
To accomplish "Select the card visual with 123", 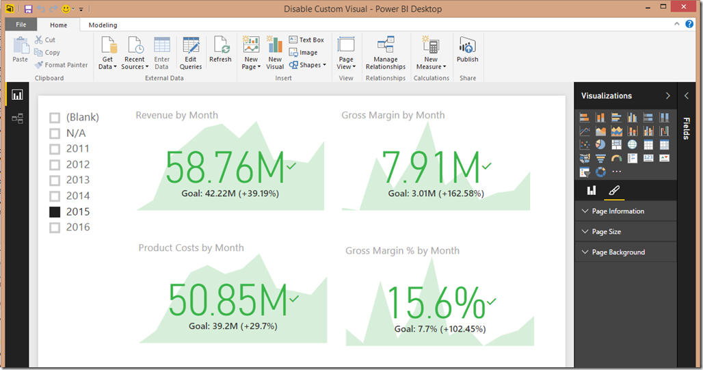I will click(648, 158).
